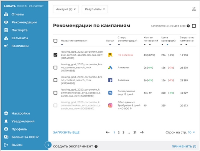Toggle the select-all campaigns header checkbox
Screen dimensions: 200x151
(x=55, y=41)
